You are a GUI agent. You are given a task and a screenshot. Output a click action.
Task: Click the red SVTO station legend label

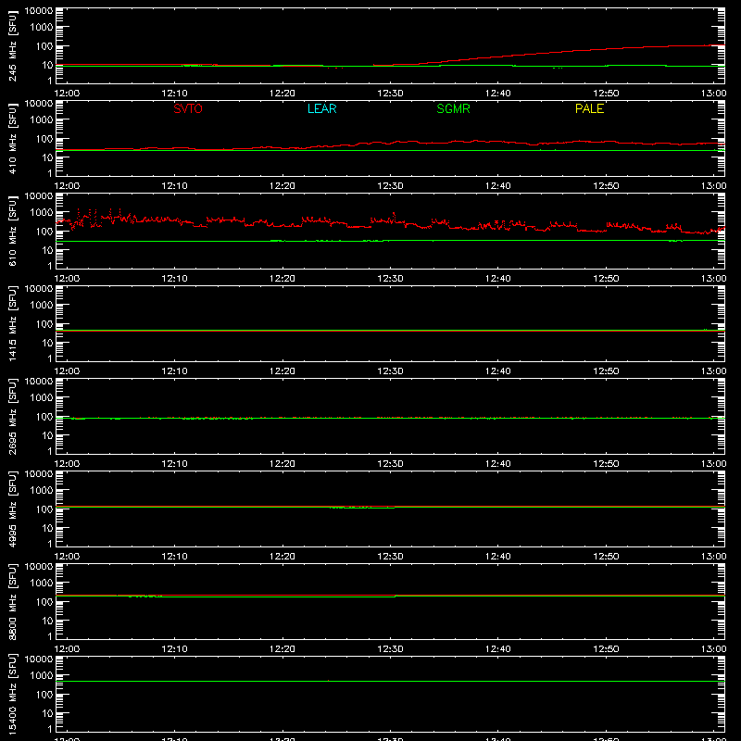pyautogui.click(x=188, y=108)
